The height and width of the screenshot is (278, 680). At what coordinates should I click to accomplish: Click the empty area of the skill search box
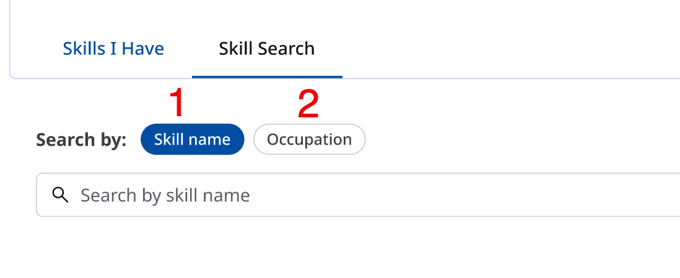click(464, 195)
